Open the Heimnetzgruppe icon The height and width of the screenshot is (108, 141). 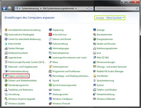click(x=50, y=48)
